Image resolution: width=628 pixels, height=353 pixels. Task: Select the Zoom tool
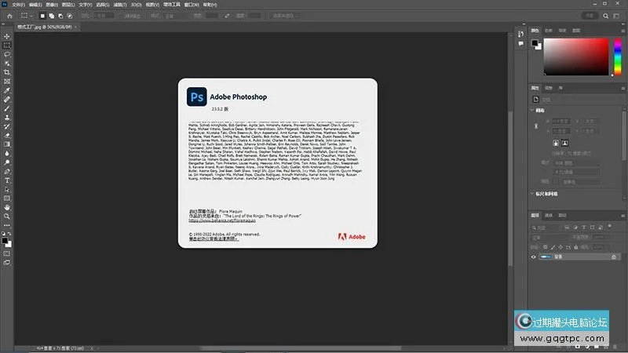pyautogui.click(x=7, y=217)
